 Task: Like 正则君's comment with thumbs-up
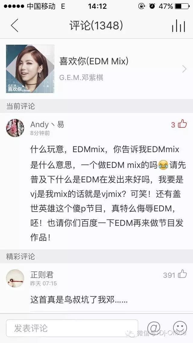(182, 274)
